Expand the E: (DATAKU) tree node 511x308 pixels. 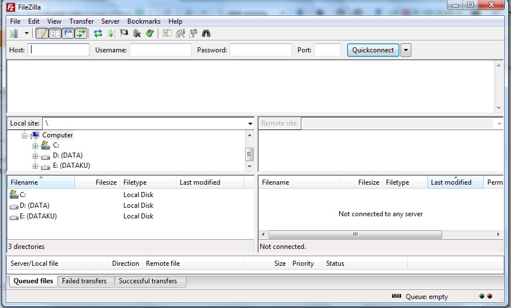point(35,166)
